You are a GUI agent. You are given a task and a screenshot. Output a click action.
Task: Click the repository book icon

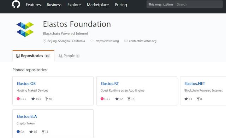pos(18,56)
